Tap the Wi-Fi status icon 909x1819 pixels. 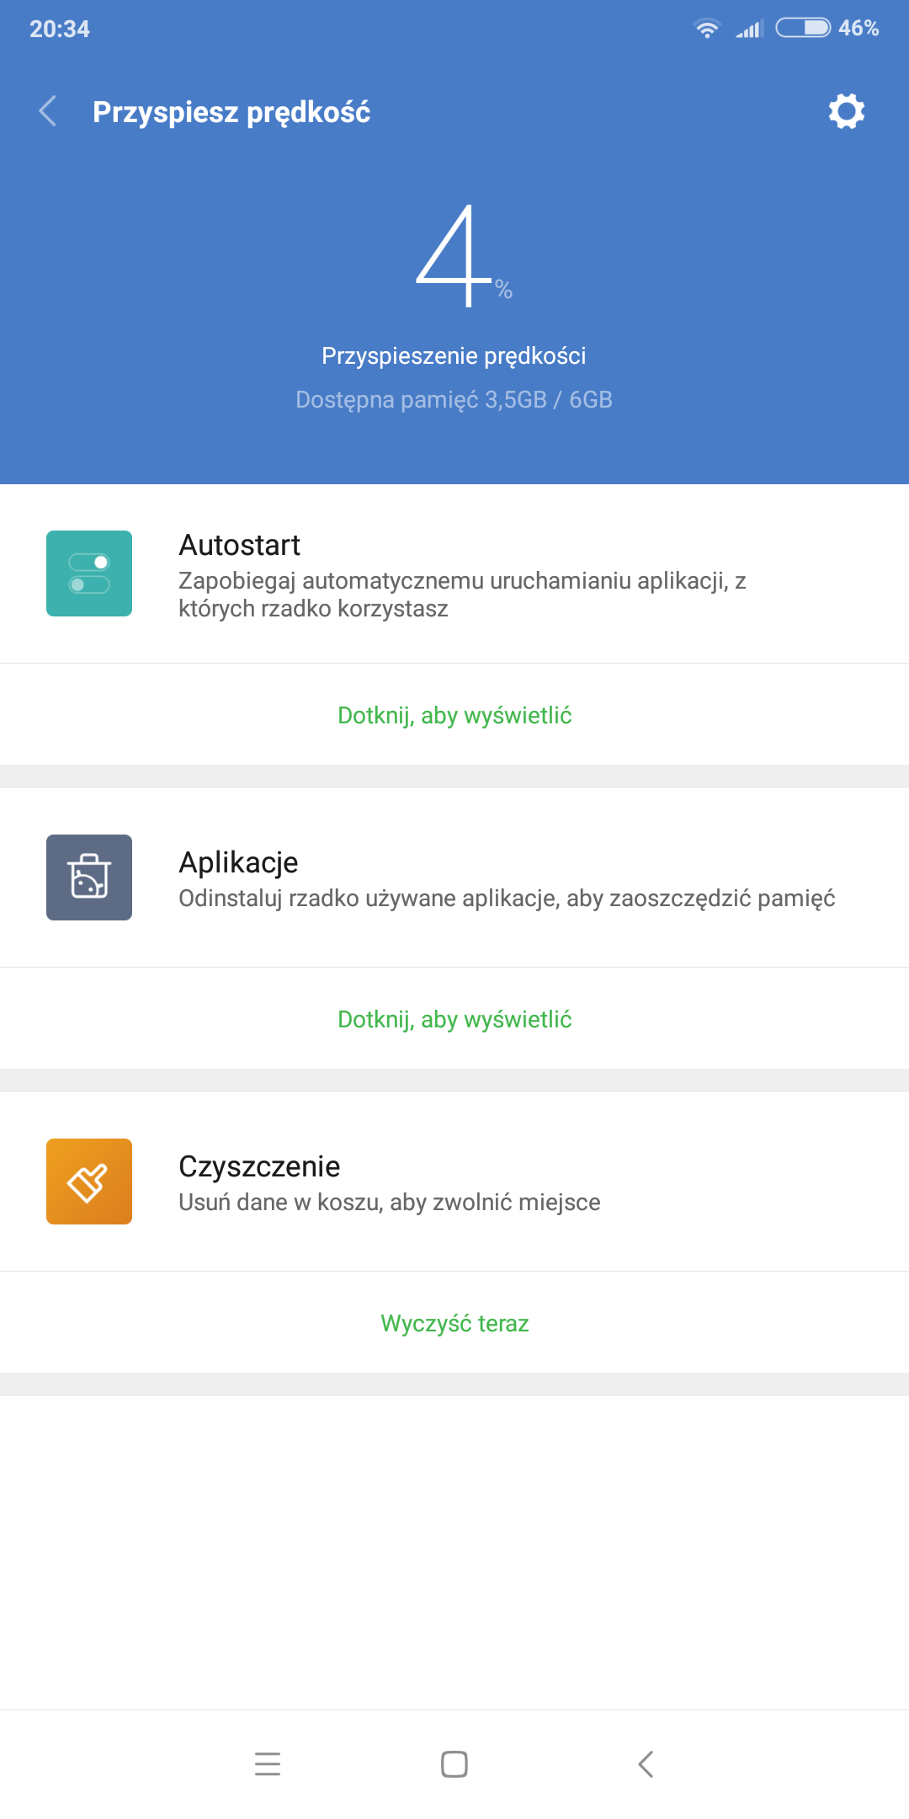click(x=707, y=29)
